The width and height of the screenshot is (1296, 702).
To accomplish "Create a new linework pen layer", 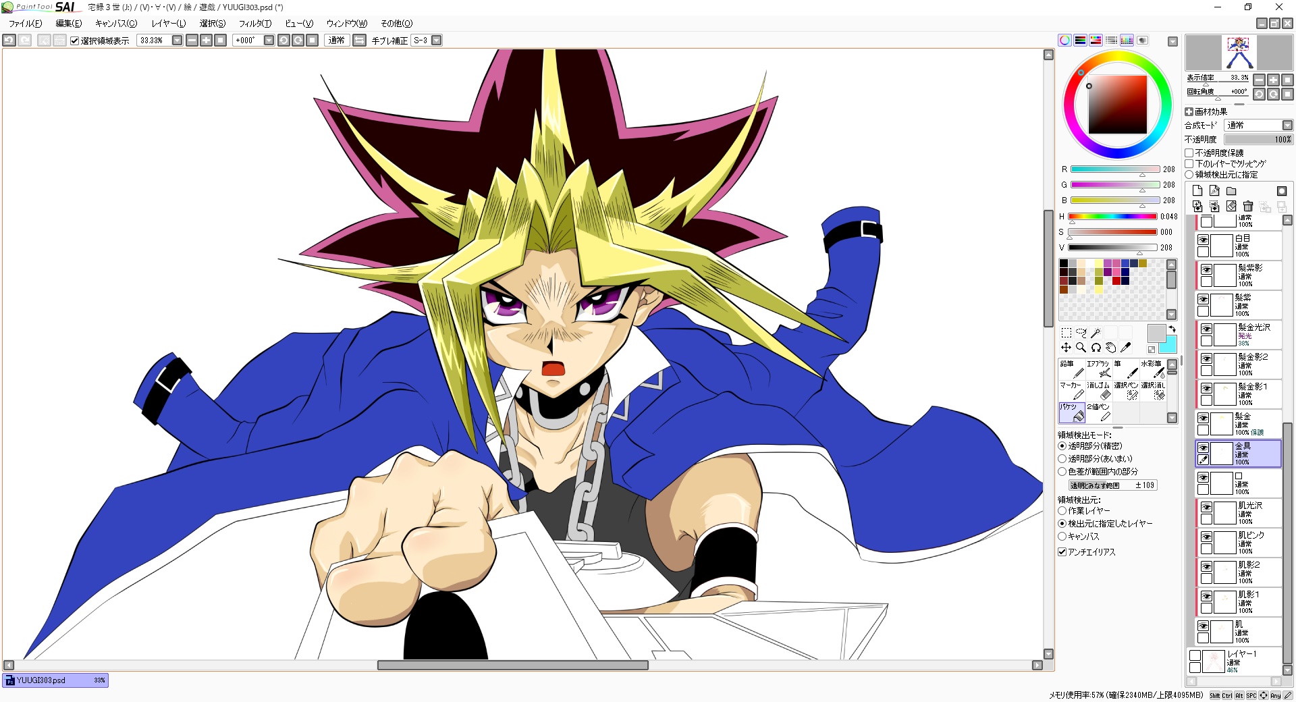I will [1214, 191].
